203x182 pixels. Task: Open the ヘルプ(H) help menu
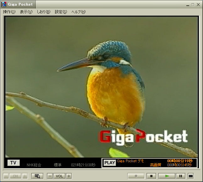pos(78,12)
